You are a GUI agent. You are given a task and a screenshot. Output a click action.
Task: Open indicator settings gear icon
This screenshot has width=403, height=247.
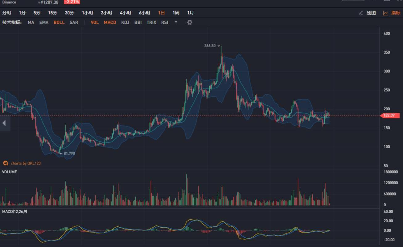click(190, 22)
